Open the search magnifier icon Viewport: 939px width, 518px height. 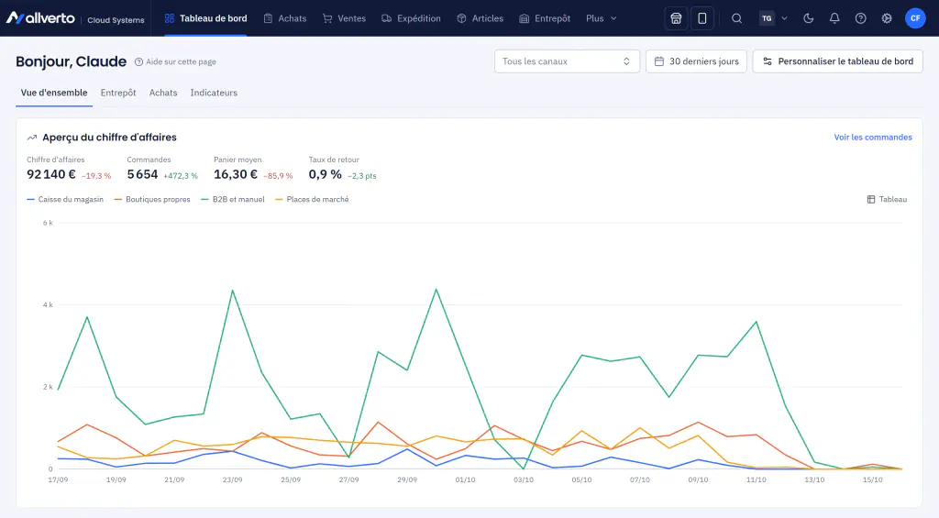tap(736, 18)
